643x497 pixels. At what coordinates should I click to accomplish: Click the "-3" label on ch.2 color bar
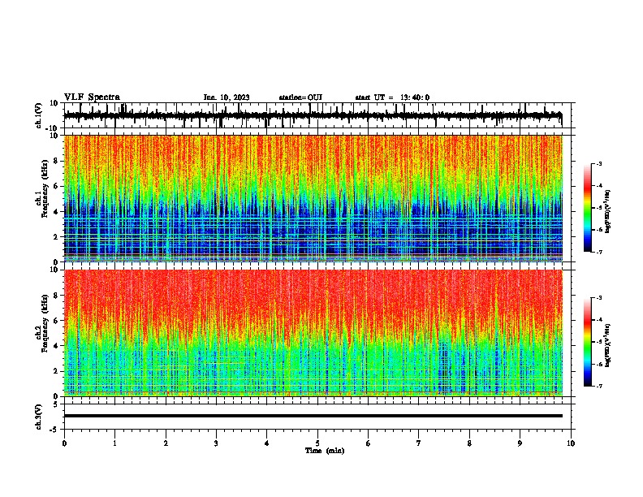599,298
